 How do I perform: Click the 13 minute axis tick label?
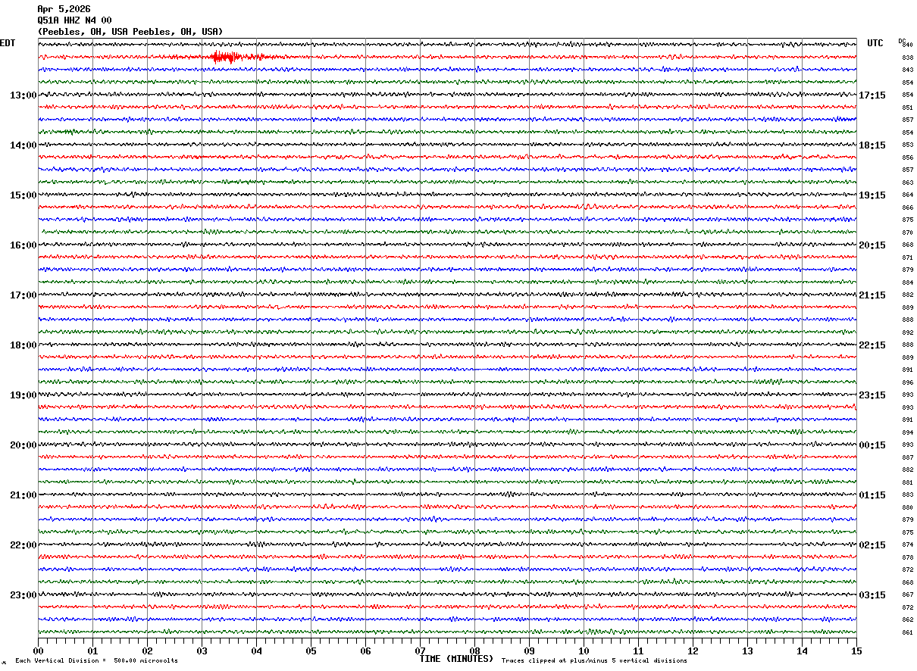747,651
